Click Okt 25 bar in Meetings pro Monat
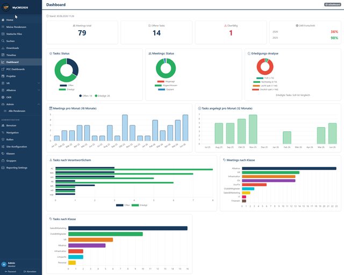Screen dimensions: 344x275 tap(125, 128)
